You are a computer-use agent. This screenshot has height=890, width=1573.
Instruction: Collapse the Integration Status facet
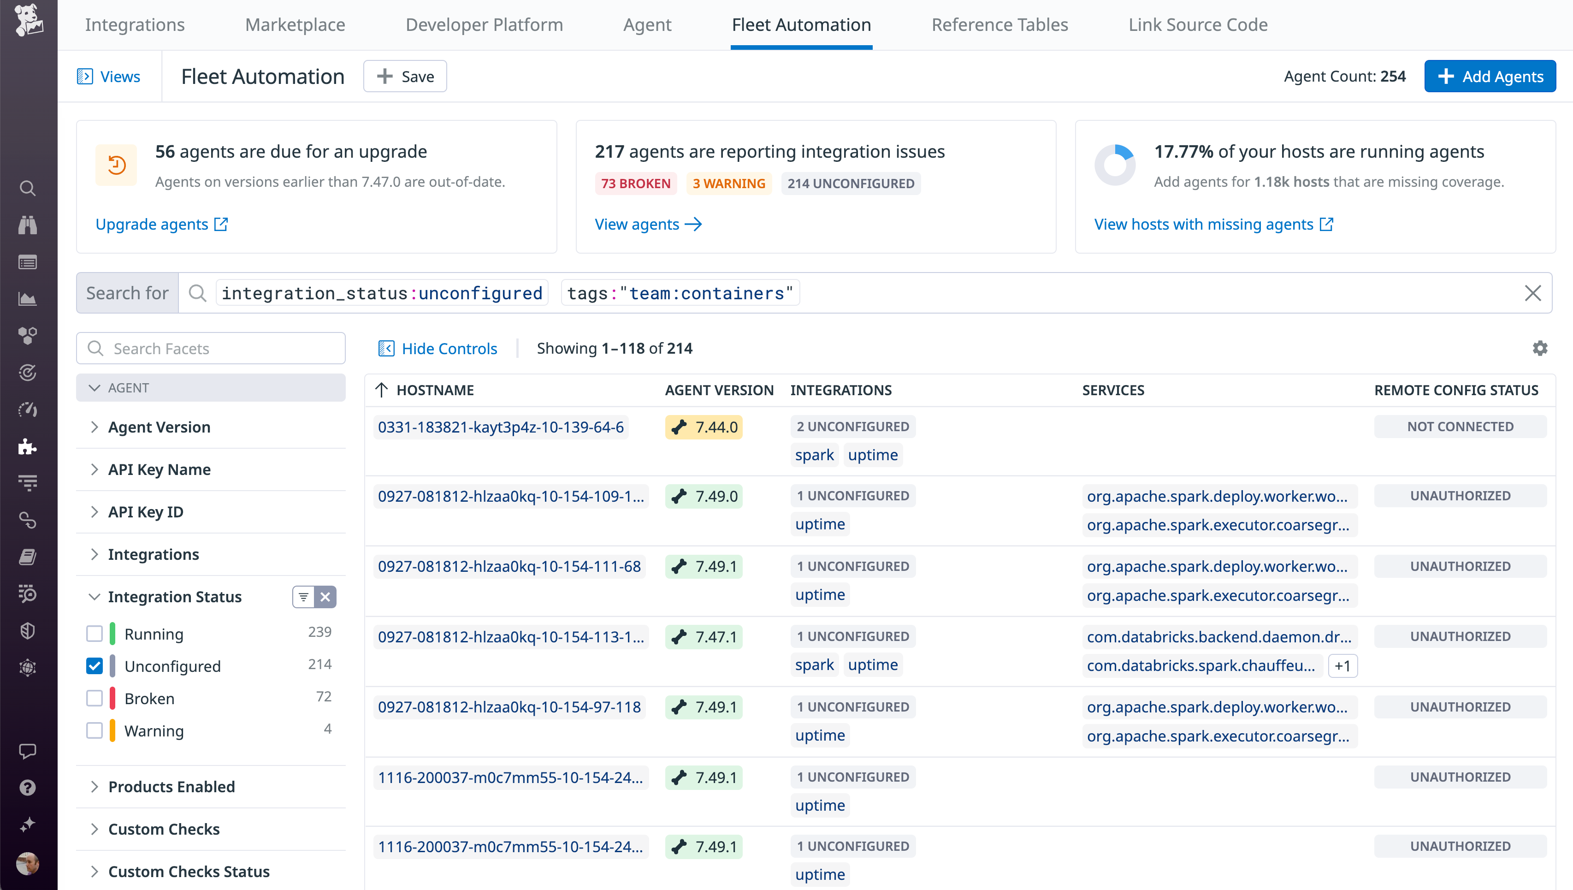coord(95,597)
